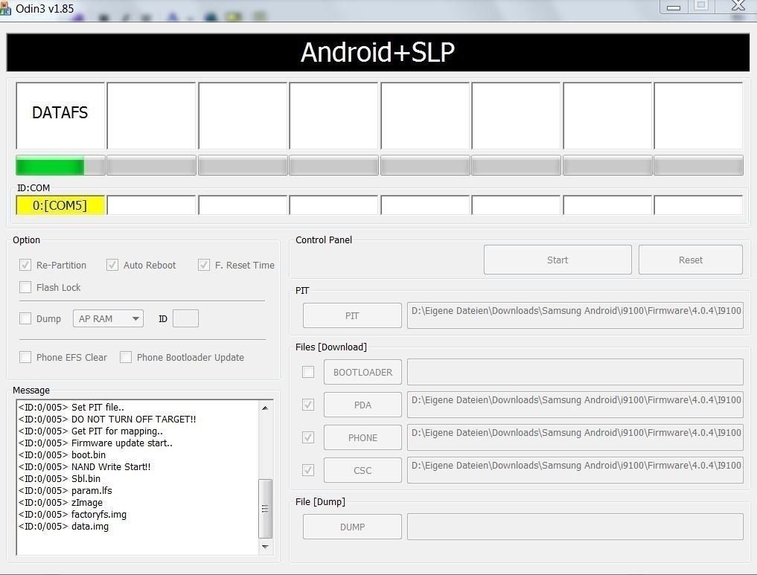Screen dimensions: 757x575
Task: Uncheck the CSC file checkbox
Action: [308, 470]
